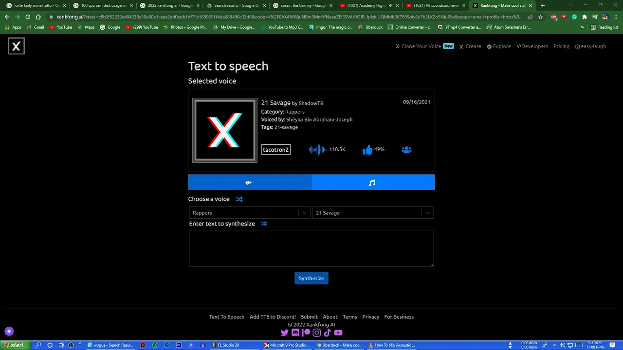The image size is (623, 350).
Task: Open How To Mix Acoustic VLC taskbar item
Action: [x=392, y=345]
